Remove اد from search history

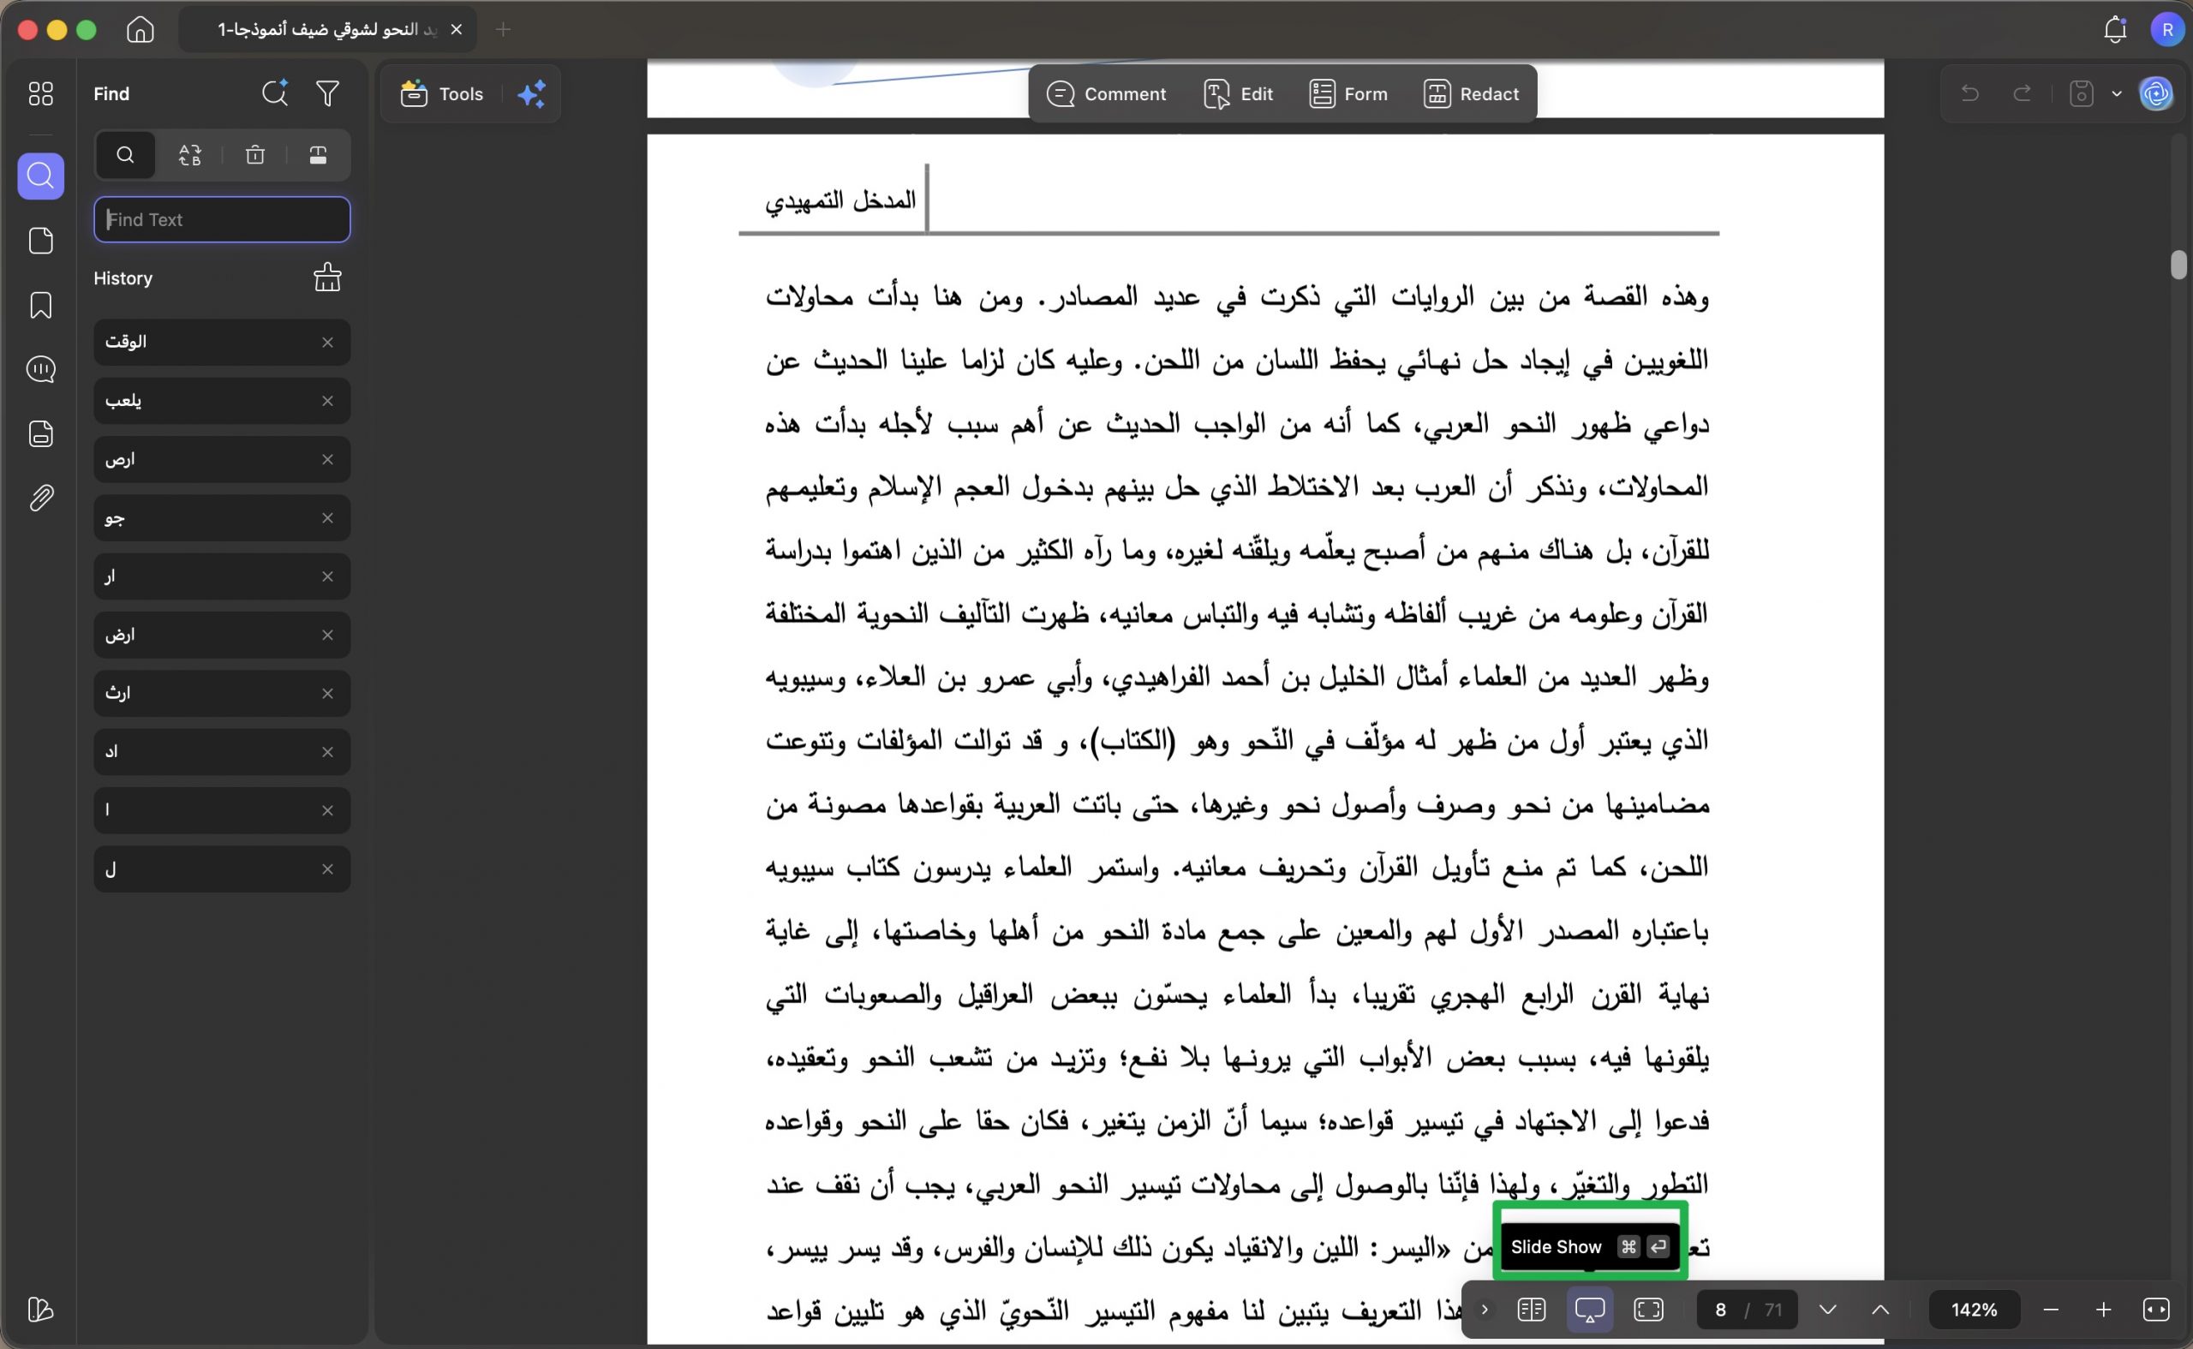327,752
